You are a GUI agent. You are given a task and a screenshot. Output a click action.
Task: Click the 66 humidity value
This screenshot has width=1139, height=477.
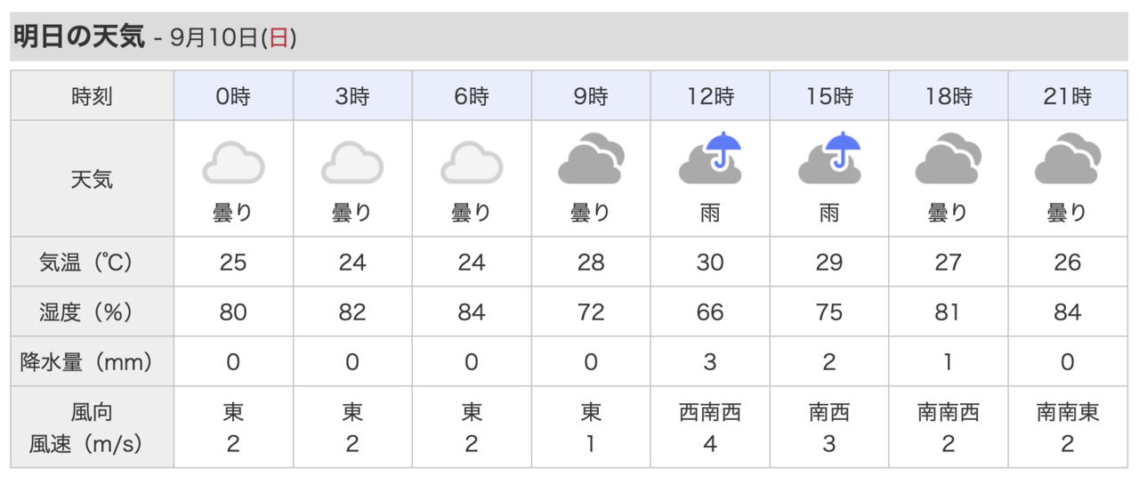click(710, 312)
